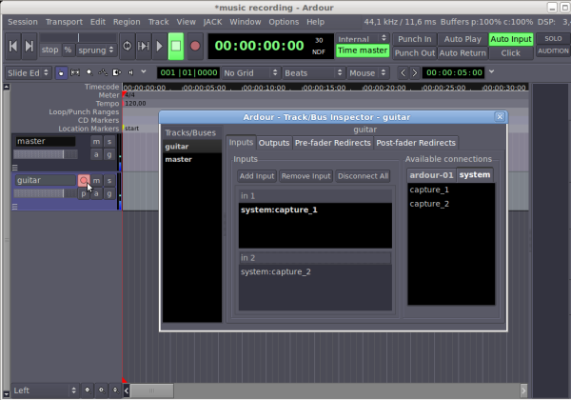The width and height of the screenshot is (571, 400).
Task: Toggle record arm on guitar track
Action: [84, 180]
